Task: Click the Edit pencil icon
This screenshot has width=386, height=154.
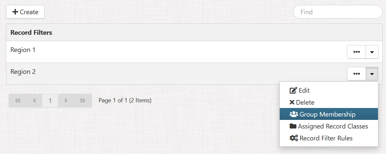Action: coord(293,90)
